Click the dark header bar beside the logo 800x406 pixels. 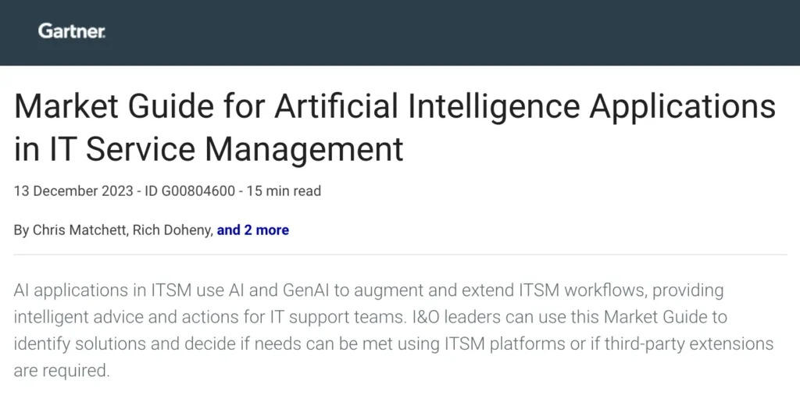point(469,33)
